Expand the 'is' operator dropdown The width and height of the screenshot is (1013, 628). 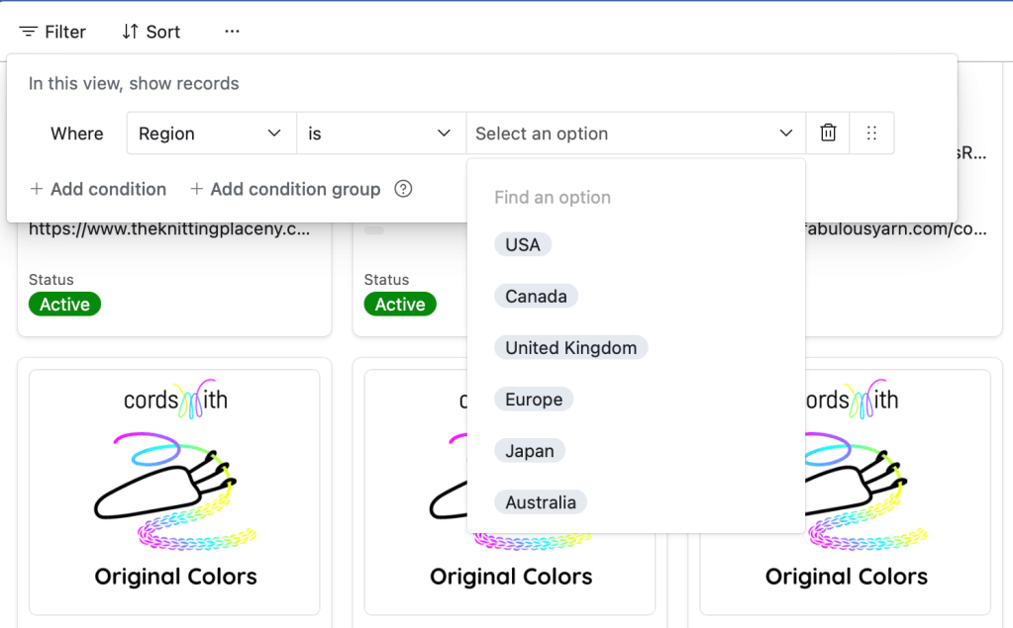pyautogui.click(x=380, y=134)
